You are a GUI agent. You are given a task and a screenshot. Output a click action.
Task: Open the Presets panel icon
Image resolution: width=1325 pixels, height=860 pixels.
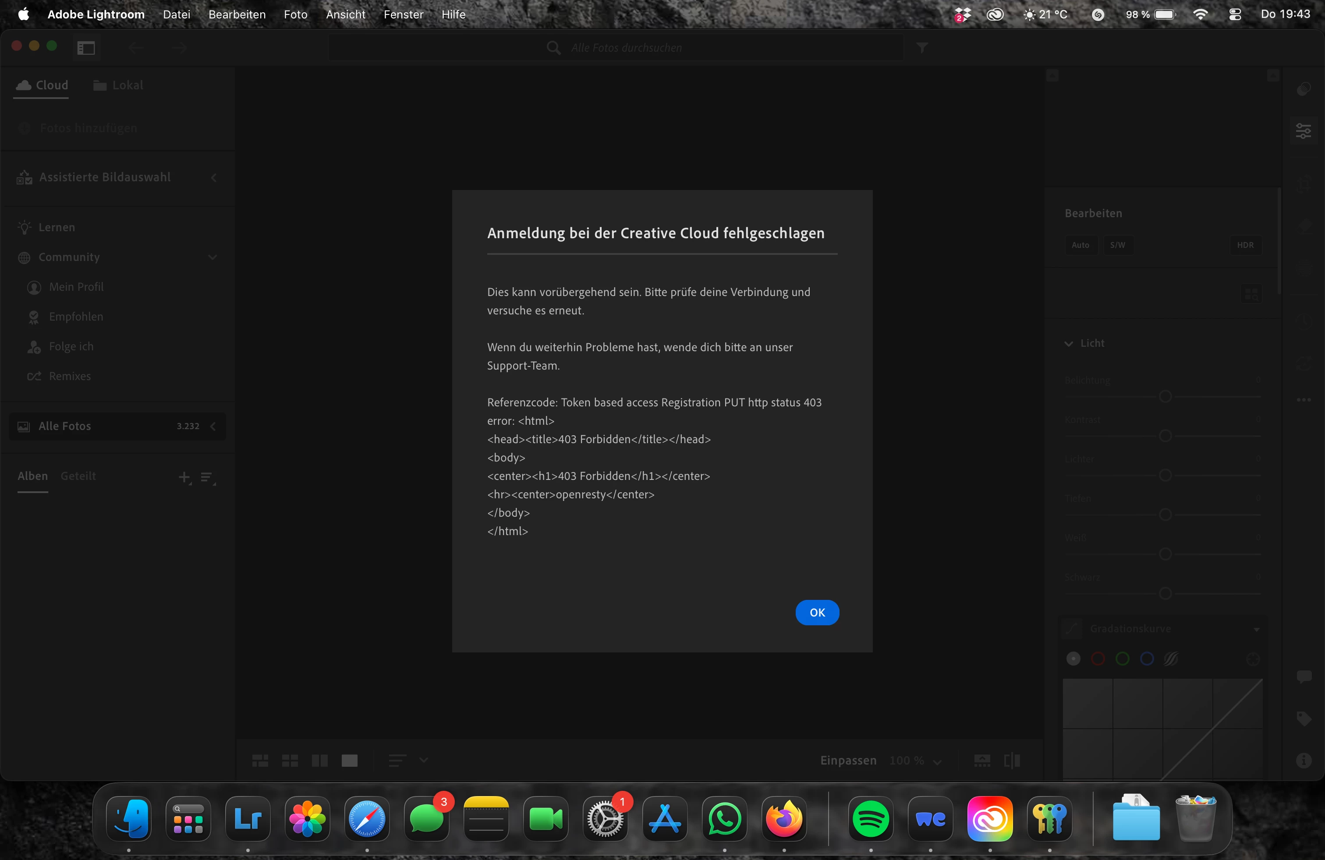click(1303, 90)
